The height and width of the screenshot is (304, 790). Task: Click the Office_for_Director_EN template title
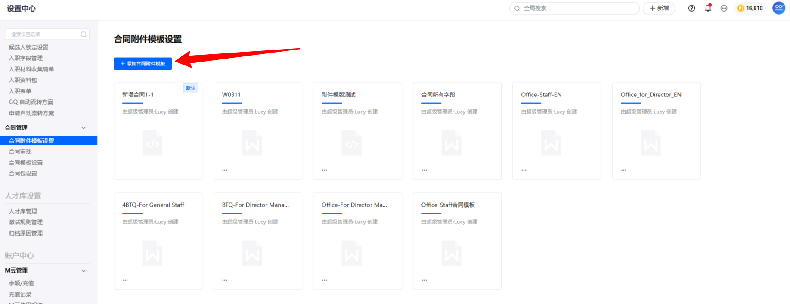coord(651,95)
